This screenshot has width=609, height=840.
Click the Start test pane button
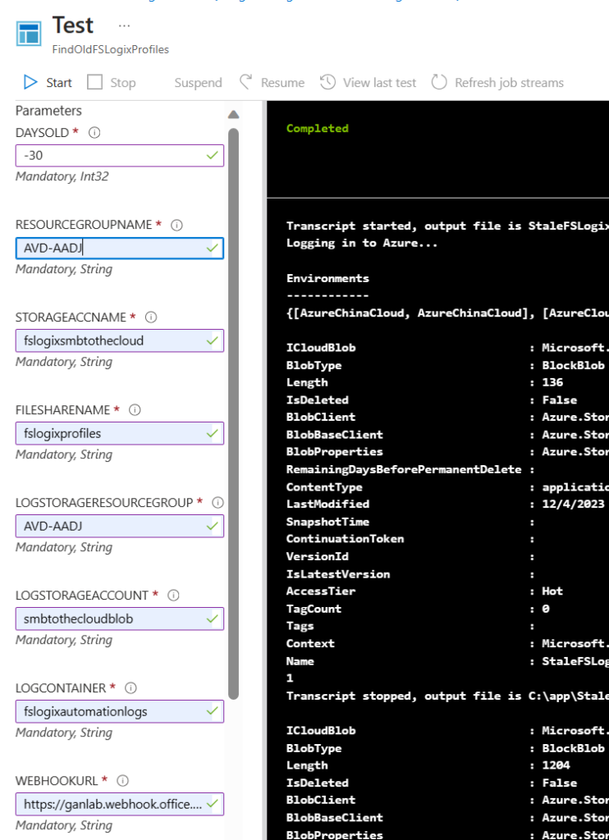[48, 82]
